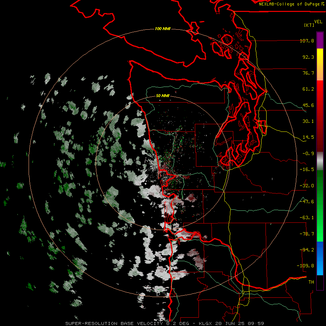
Task: Click the 09:59 timestamp in caption
Action: pyautogui.click(x=257, y=323)
